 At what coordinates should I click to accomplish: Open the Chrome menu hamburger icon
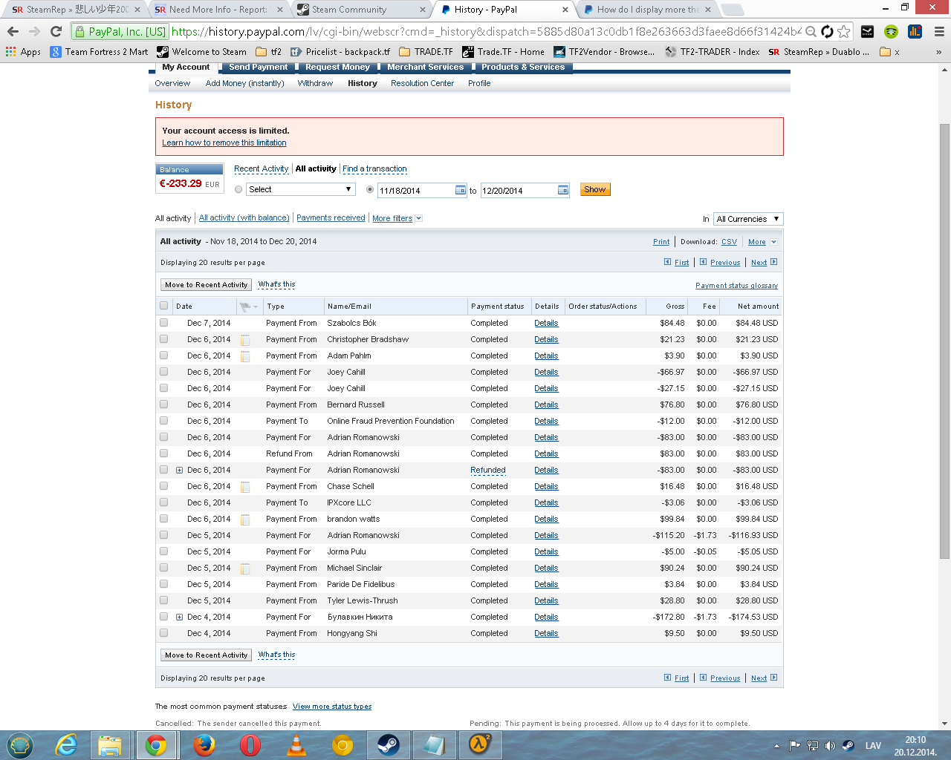click(x=939, y=31)
